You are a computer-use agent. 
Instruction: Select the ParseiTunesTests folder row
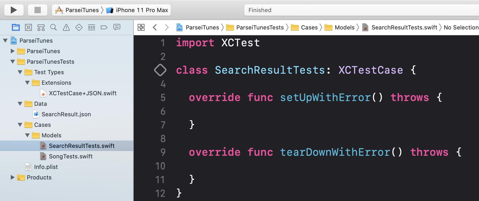coord(67,62)
